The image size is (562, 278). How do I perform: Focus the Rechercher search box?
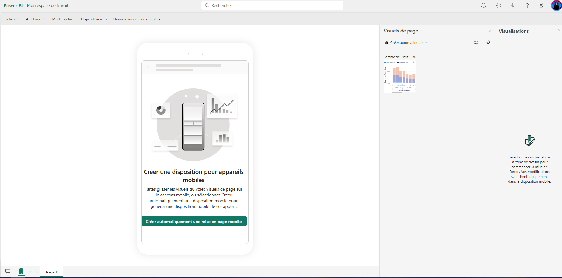point(272,5)
